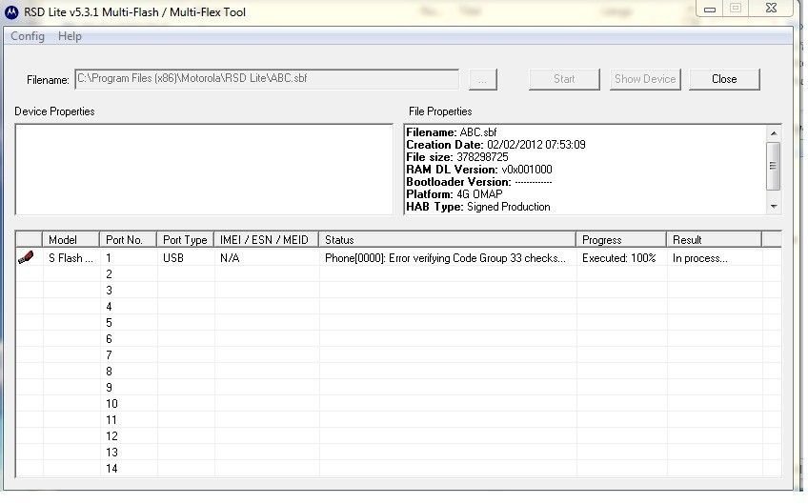Click the IMEI / ESN / MEID column header
The height and width of the screenshot is (504, 808).
tap(267, 240)
